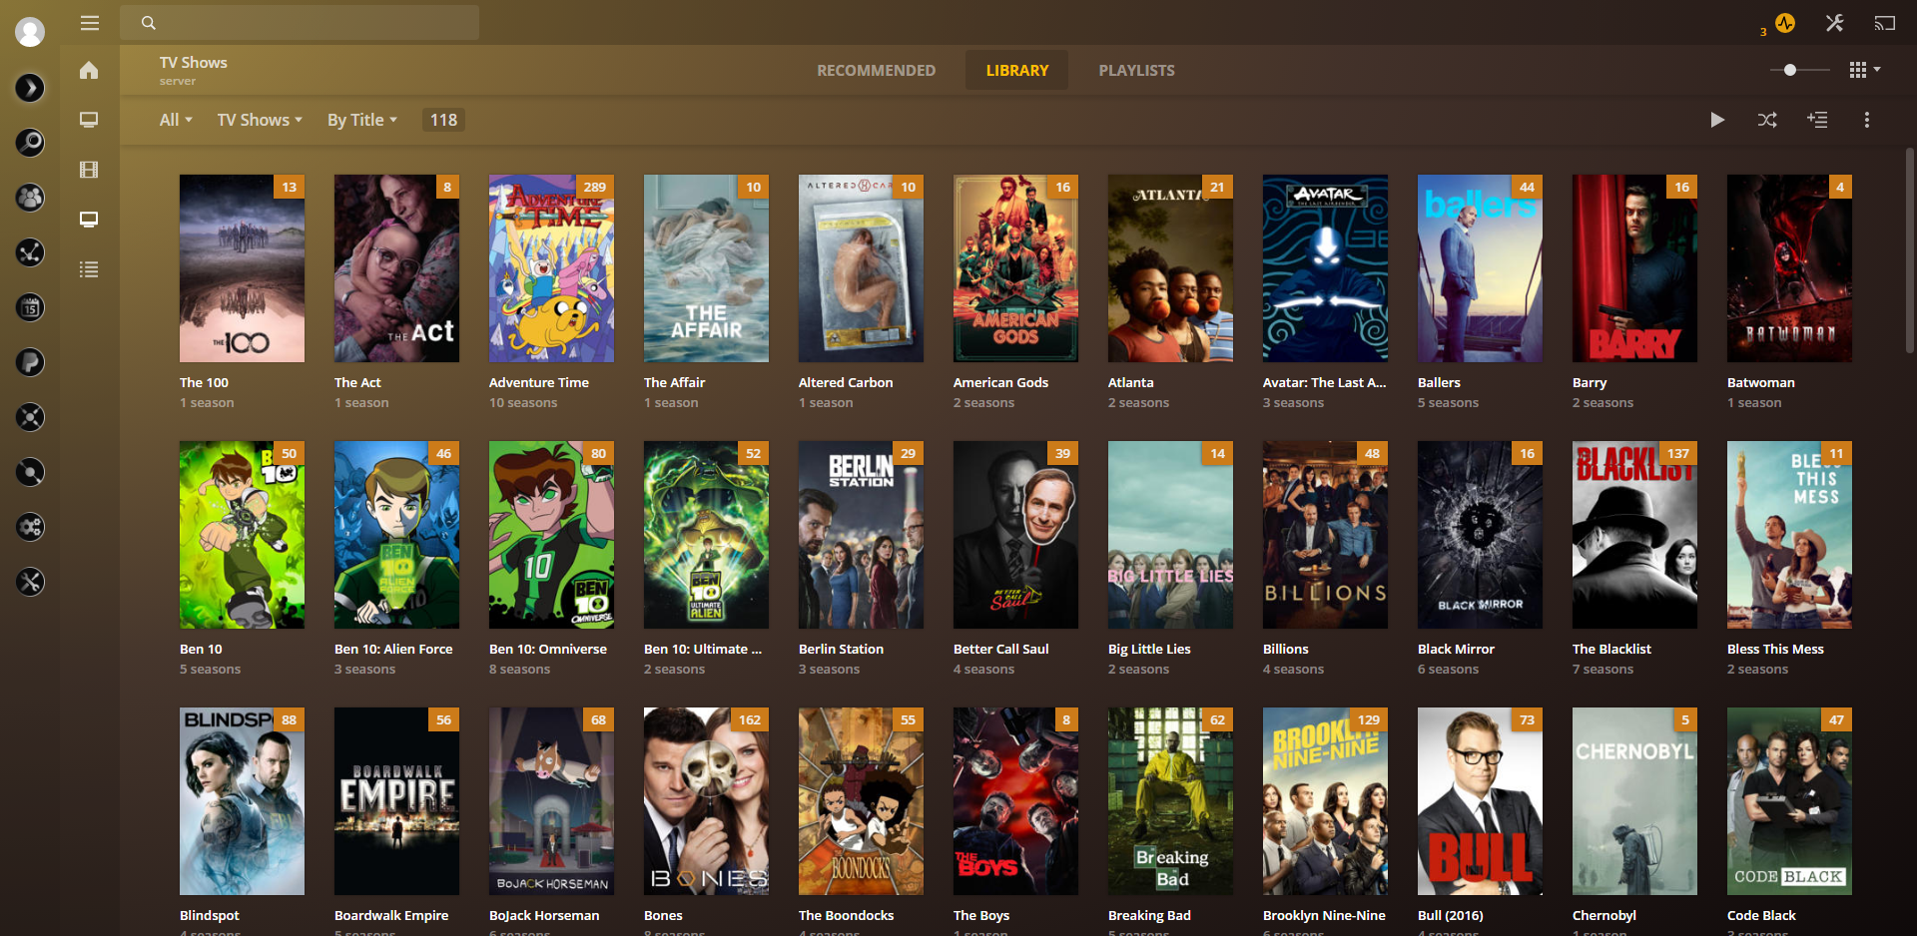
Task: Open the grid view mode dropdown
Action: point(1864,70)
